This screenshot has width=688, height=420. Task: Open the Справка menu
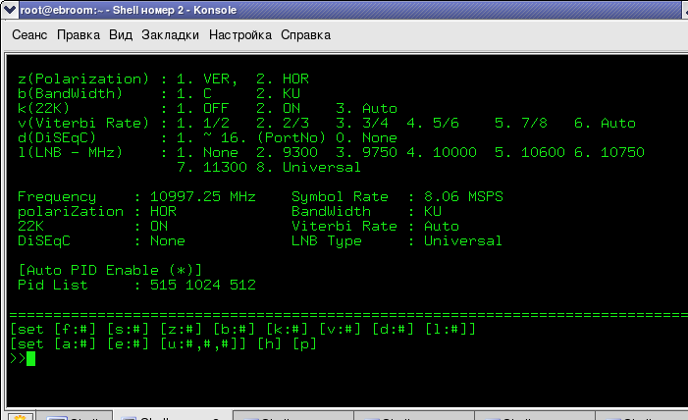pos(305,35)
